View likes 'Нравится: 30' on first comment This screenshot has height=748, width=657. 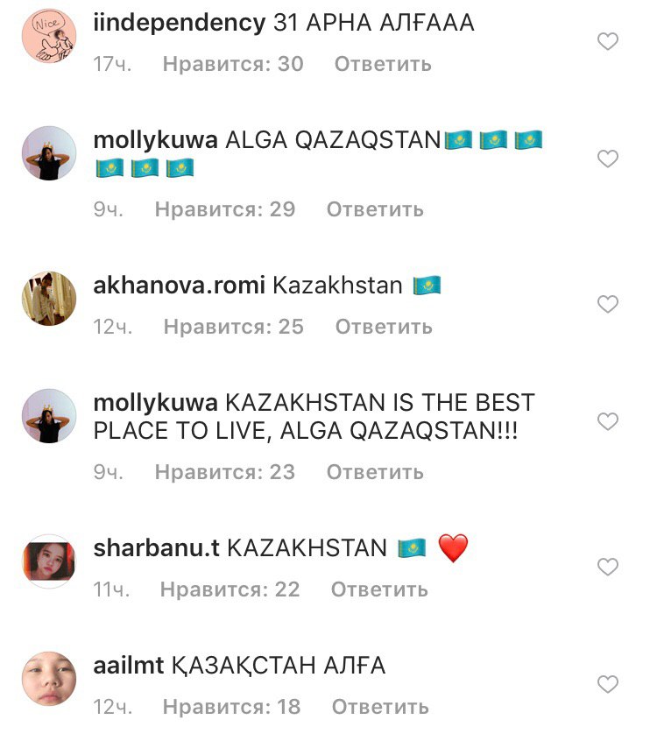233,64
